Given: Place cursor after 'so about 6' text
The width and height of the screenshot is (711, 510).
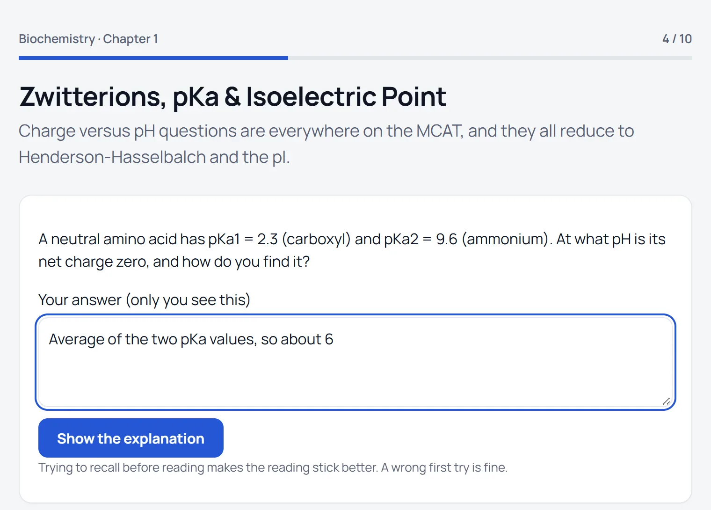Looking at the screenshot, I should (334, 339).
